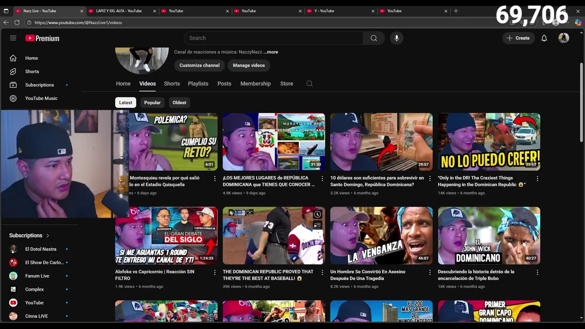
Task: Switch to Store tab
Action: [287, 84]
